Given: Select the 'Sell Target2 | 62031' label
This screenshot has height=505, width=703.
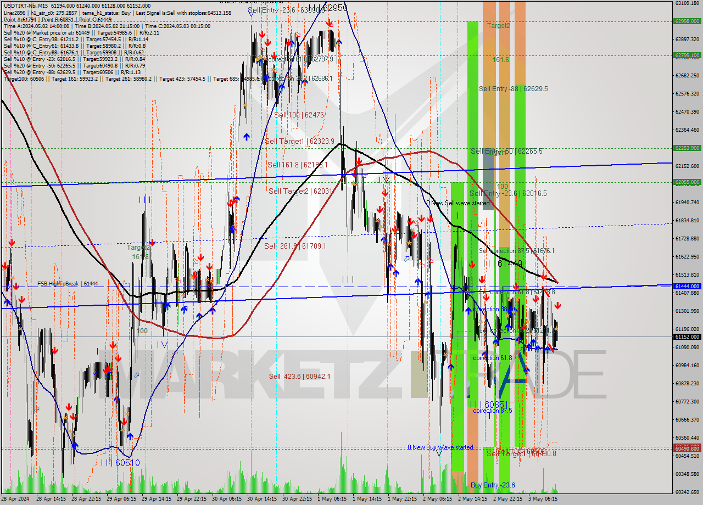Looking at the screenshot, I should (301, 191).
